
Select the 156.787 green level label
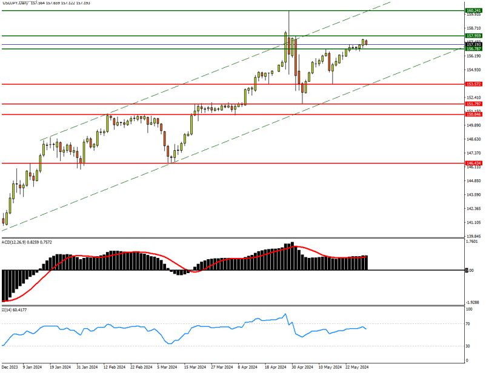tap(473, 50)
